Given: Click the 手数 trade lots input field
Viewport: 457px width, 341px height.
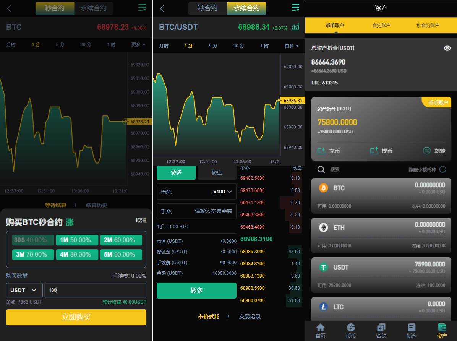Looking at the screenshot, I should (213, 211).
